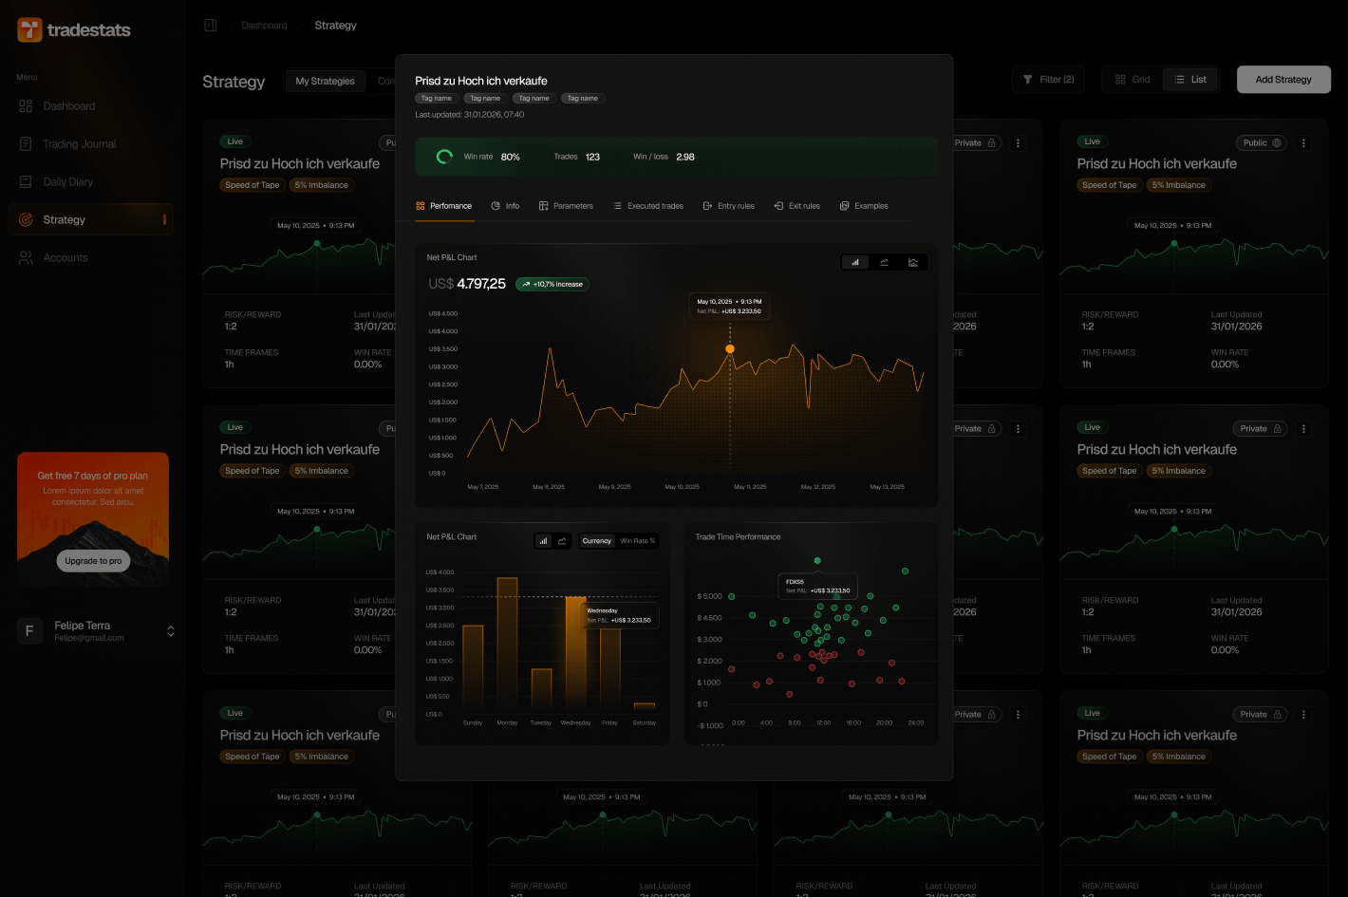Image resolution: width=1348 pixels, height=898 pixels.
Task: Click the Add Strategy button
Action: point(1283,80)
